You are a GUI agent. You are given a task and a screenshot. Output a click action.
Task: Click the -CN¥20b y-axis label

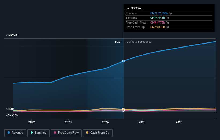coord(12,115)
